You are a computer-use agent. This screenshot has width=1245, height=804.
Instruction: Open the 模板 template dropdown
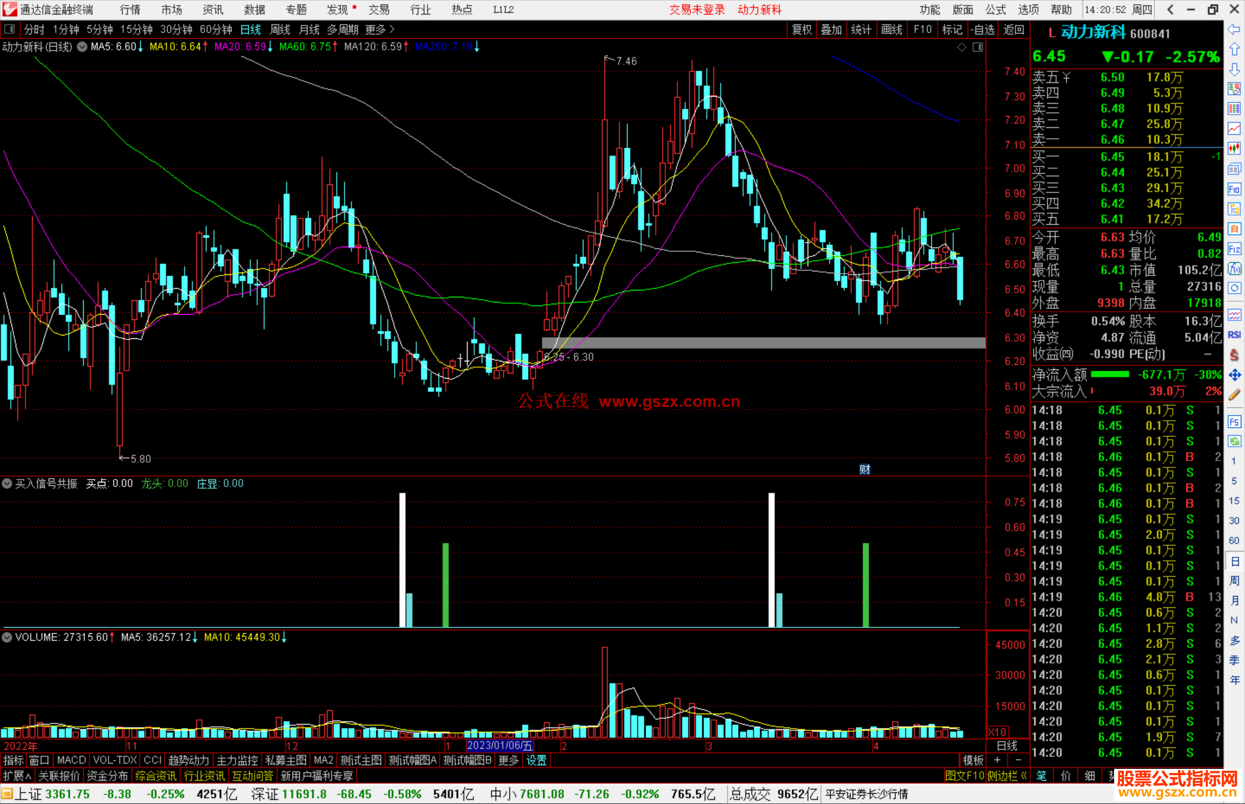coord(973,760)
